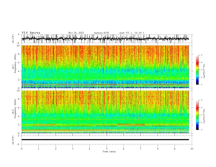Viewport: 216px width, 167px height.
Task: Click the "8" frequency tick on ch.1 axis
Action: coord(19,54)
